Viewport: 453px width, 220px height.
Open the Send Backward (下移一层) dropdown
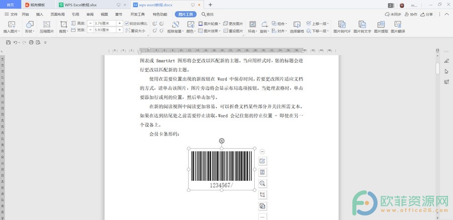coord(318,31)
